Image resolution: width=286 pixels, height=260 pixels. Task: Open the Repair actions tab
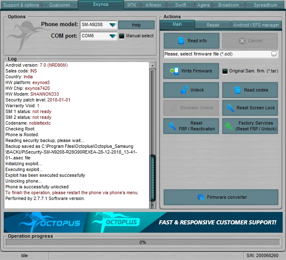[x=213, y=25]
